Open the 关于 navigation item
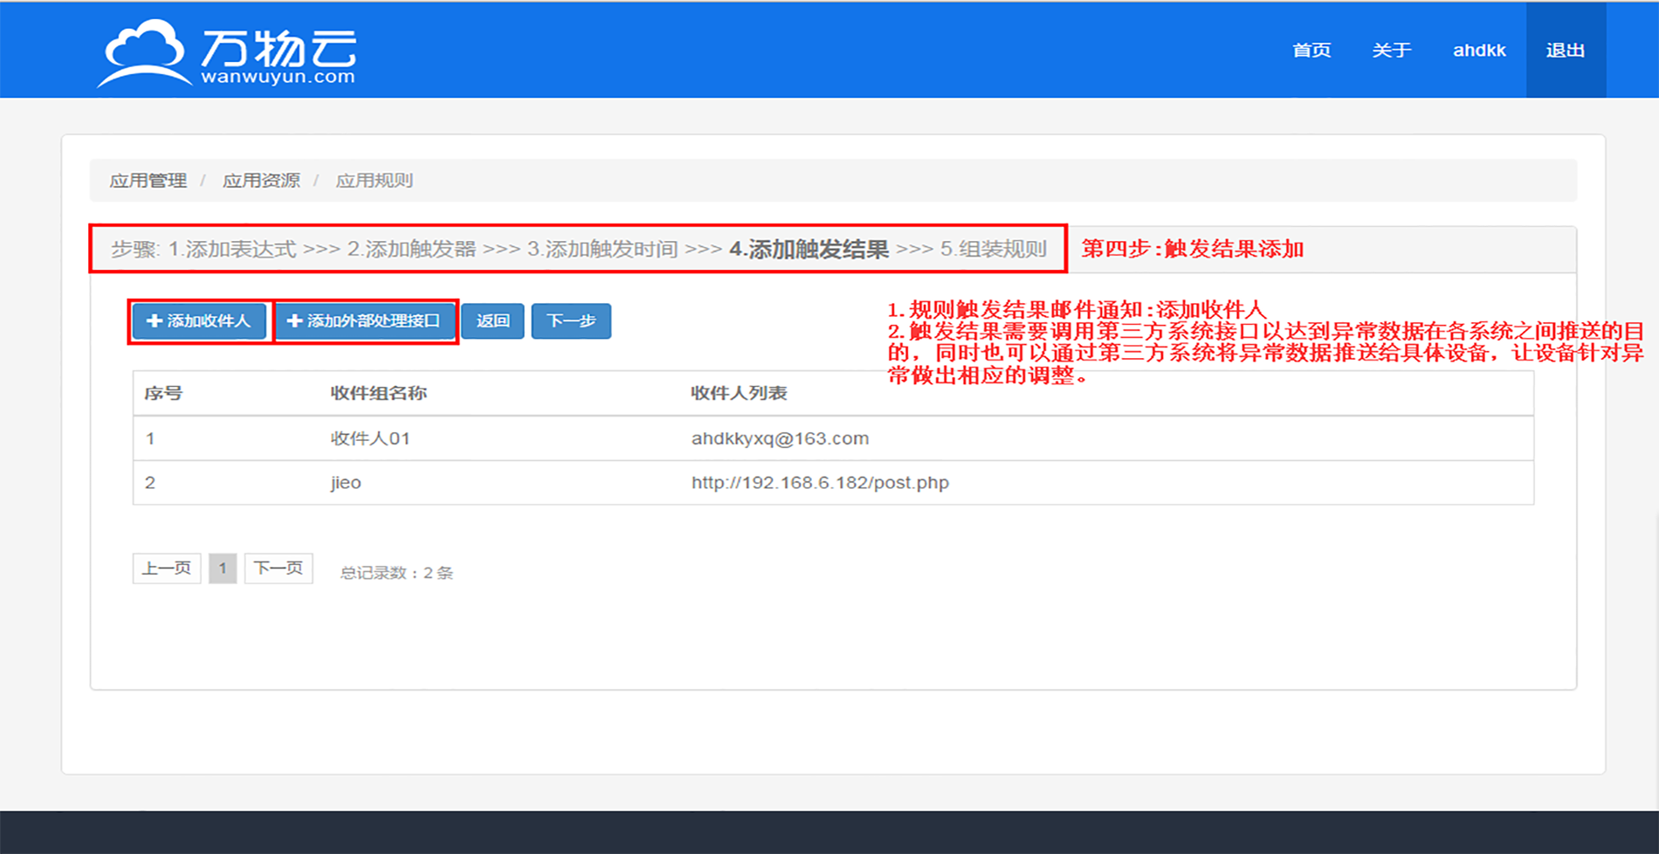 [1391, 51]
